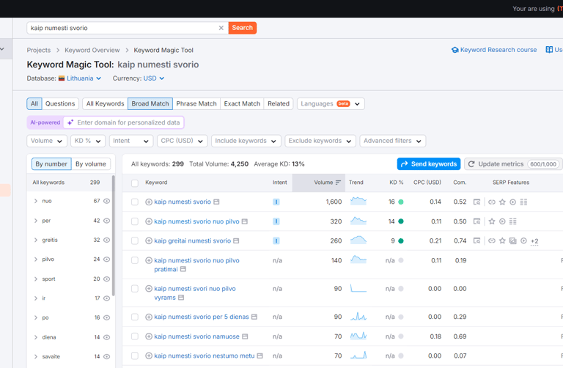The width and height of the screenshot is (563, 368).
Task: Select By number grouping toggle
Action: coord(51,164)
